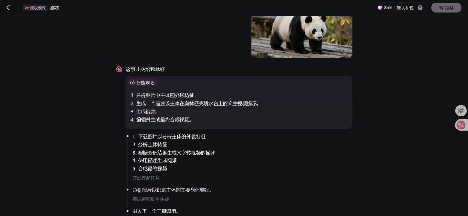Open the grid apps floating icon on right edge
The height and width of the screenshot is (216, 468).
pos(461,111)
